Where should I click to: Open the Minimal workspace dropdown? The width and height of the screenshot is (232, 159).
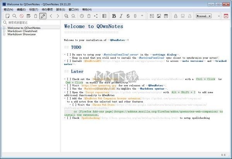pos(204,16)
